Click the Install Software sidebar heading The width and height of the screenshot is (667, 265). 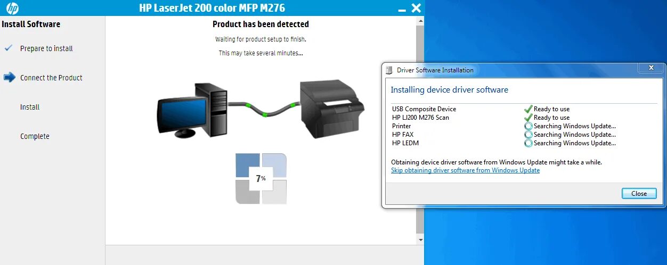(x=31, y=24)
